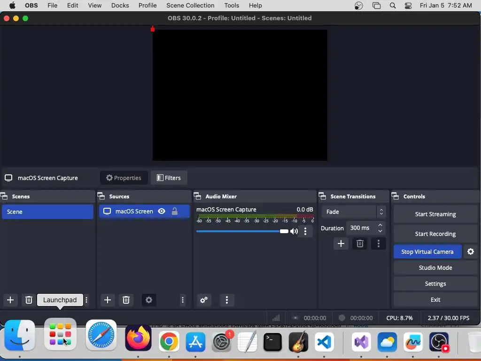Image resolution: width=481 pixels, height=361 pixels.
Task: Float the Audio Mixer dock using its panel icon
Action: (198, 196)
